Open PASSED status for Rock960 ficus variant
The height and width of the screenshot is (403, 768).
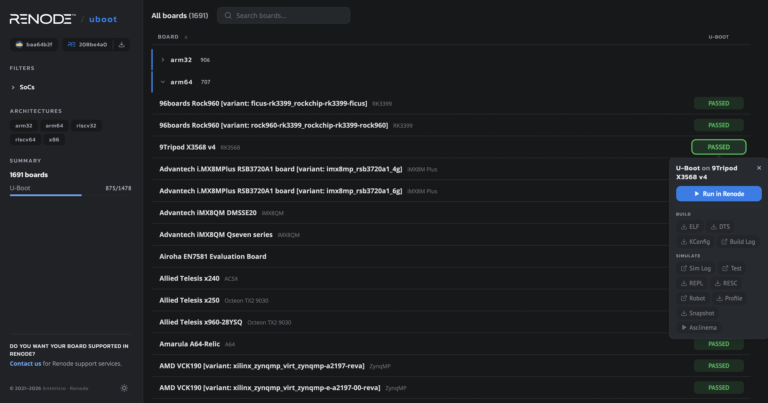point(719,103)
